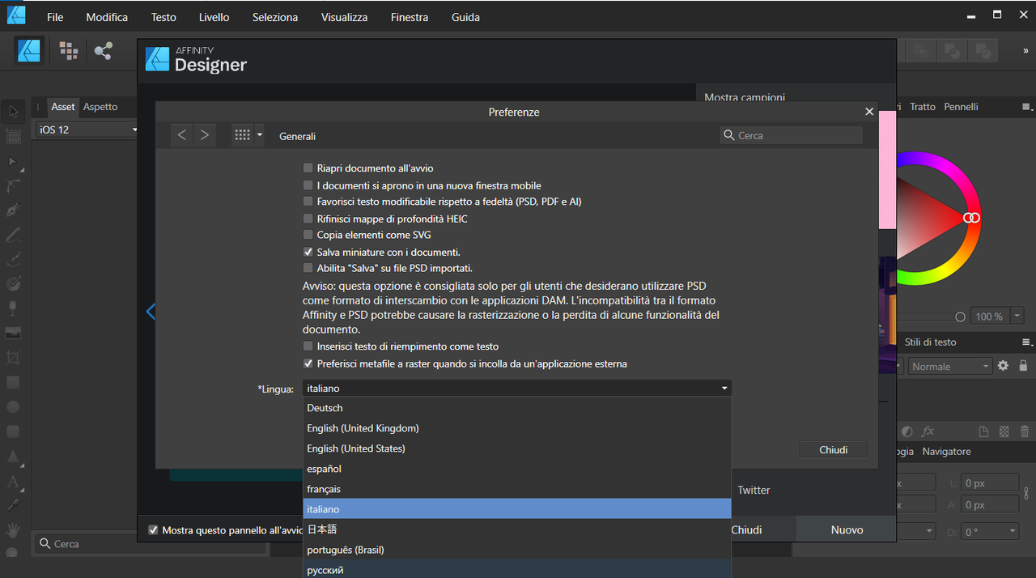Select the Rectangle shape tool
The image size is (1036, 578).
coord(13,382)
